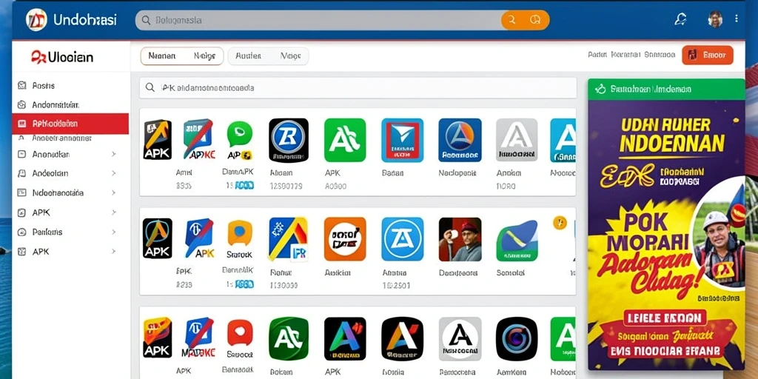Click the notification bell icon in header
This screenshot has height=379, width=758.
pyautogui.click(x=681, y=19)
